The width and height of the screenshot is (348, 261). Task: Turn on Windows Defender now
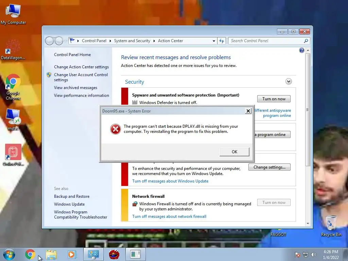click(x=274, y=99)
